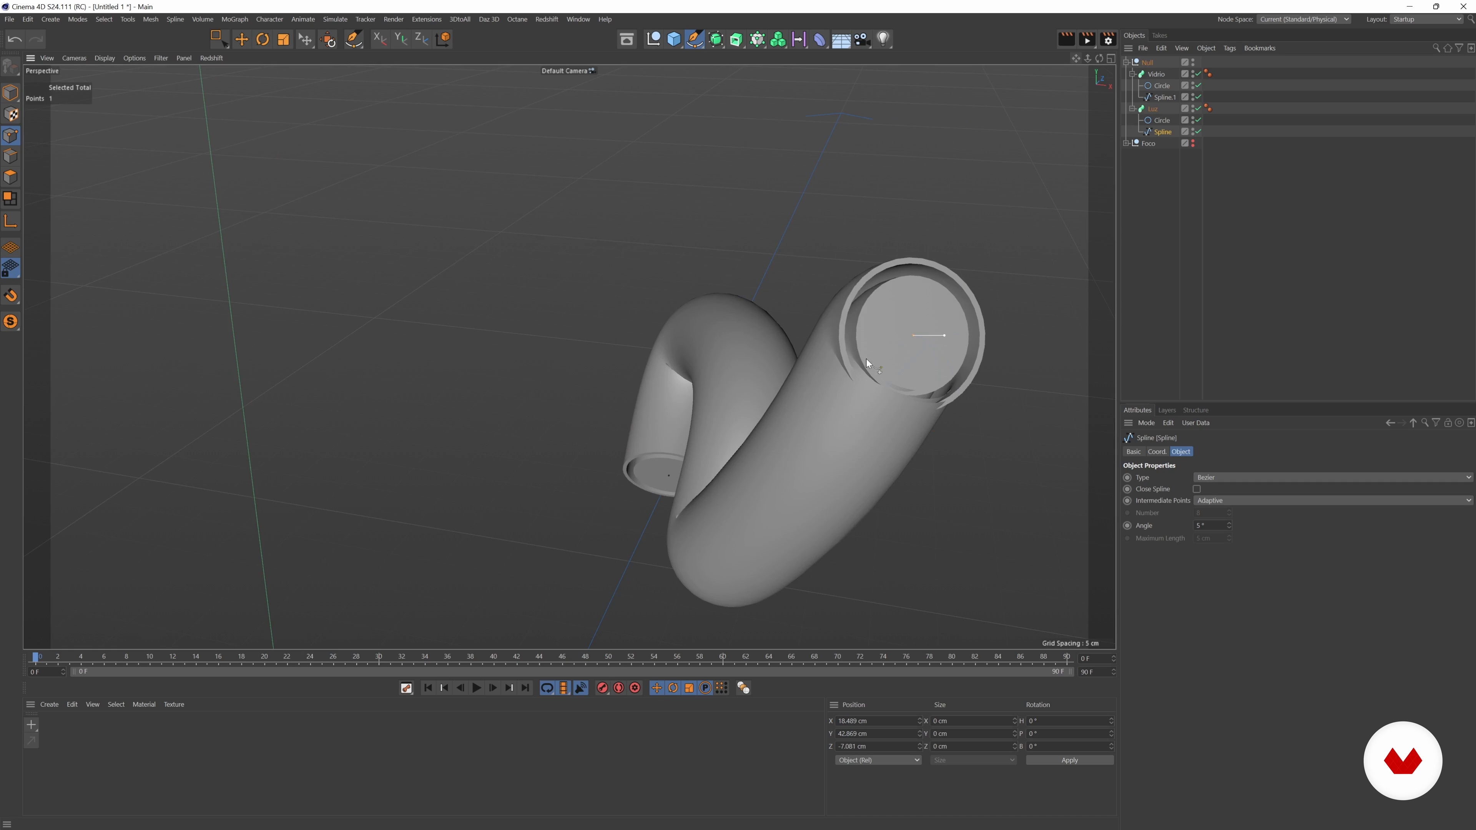Click the Render View clapboard icon

tap(1066, 39)
